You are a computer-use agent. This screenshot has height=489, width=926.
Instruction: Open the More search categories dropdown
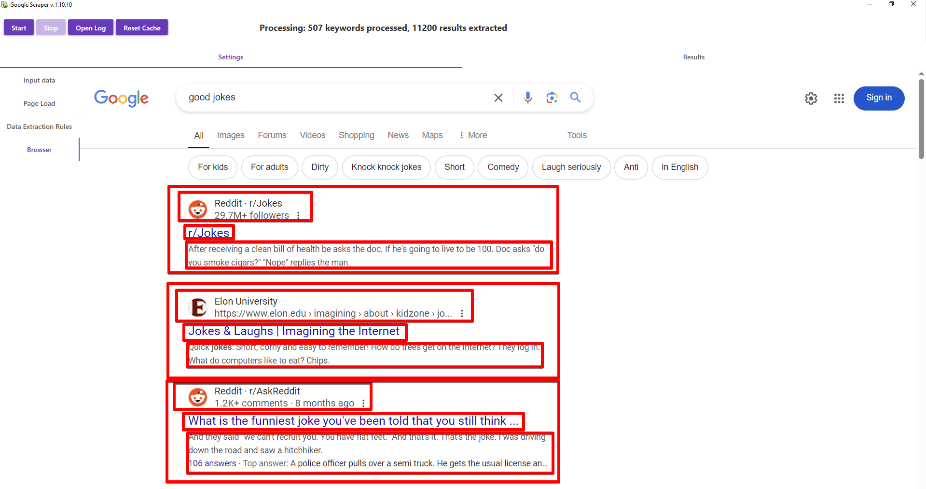coord(473,135)
